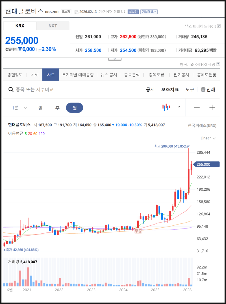Viewport: 226px width, 304px height.
Task: Click the 코스피 market badge
Action: coord(66,12)
